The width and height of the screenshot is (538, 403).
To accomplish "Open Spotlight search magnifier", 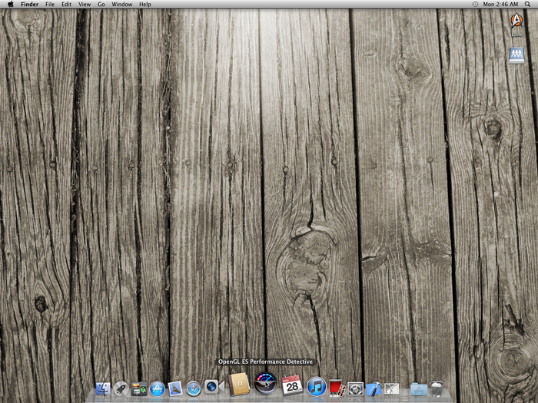I will click(x=527, y=4).
